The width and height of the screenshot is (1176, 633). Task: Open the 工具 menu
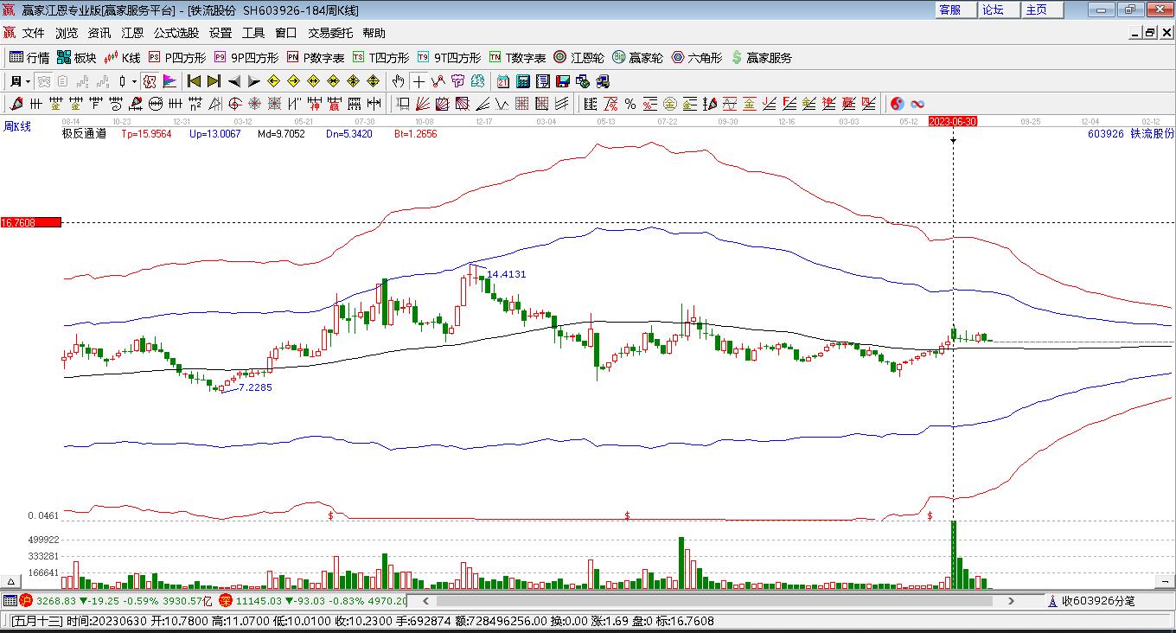(x=253, y=33)
